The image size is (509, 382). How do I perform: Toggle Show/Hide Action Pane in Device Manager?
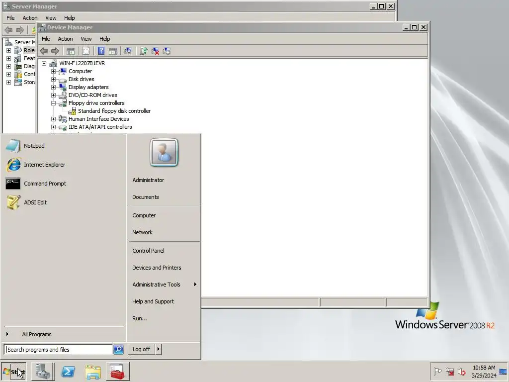pyautogui.click(x=113, y=51)
